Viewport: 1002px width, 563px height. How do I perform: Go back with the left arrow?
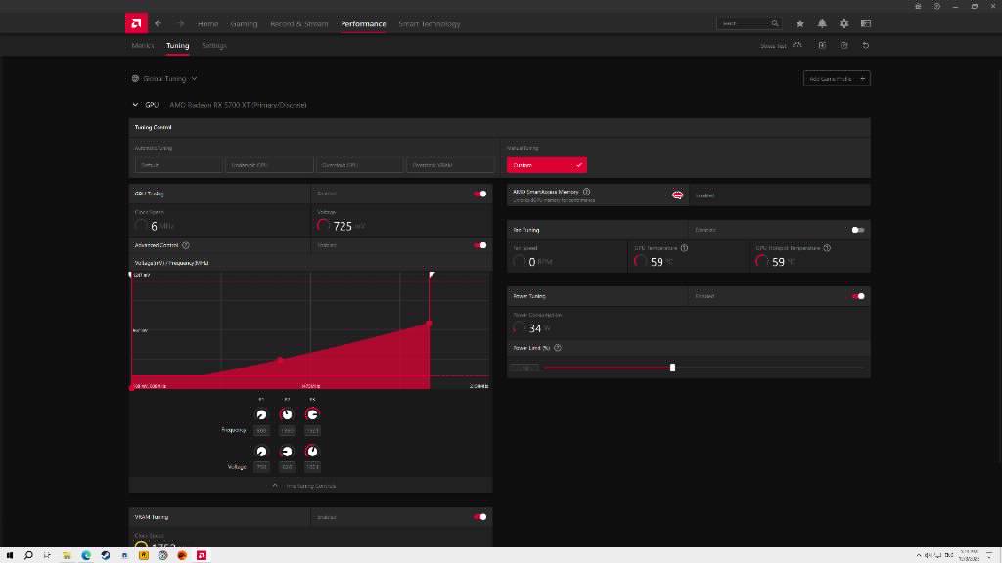pyautogui.click(x=158, y=23)
